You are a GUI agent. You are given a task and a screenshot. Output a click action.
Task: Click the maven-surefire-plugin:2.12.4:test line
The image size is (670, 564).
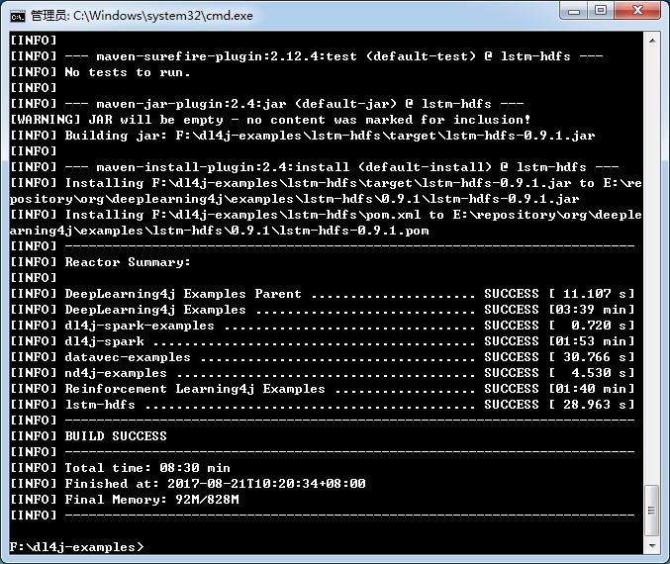307,56
